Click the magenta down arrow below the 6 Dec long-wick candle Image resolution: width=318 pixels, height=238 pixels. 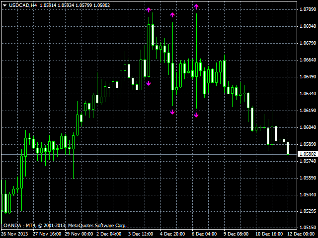(x=196, y=115)
